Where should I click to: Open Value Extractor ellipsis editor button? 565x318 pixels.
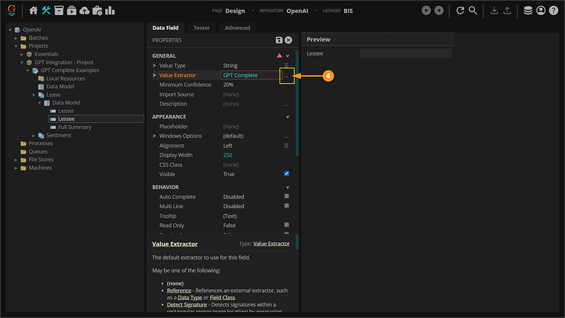tap(286, 75)
